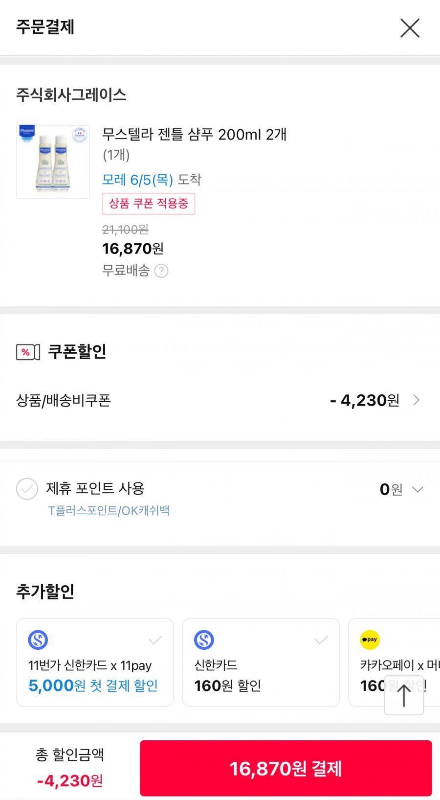Tap the coupon discount percent icon

click(28, 352)
